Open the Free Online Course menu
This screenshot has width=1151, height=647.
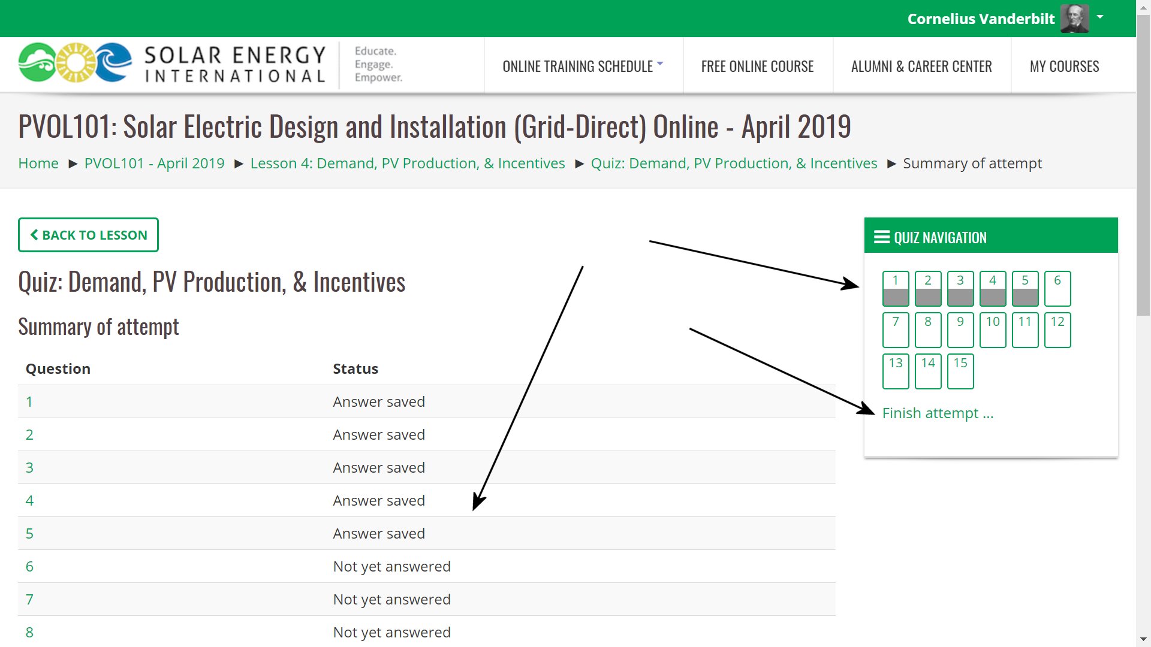pyautogui.click(x=757, y=66)
